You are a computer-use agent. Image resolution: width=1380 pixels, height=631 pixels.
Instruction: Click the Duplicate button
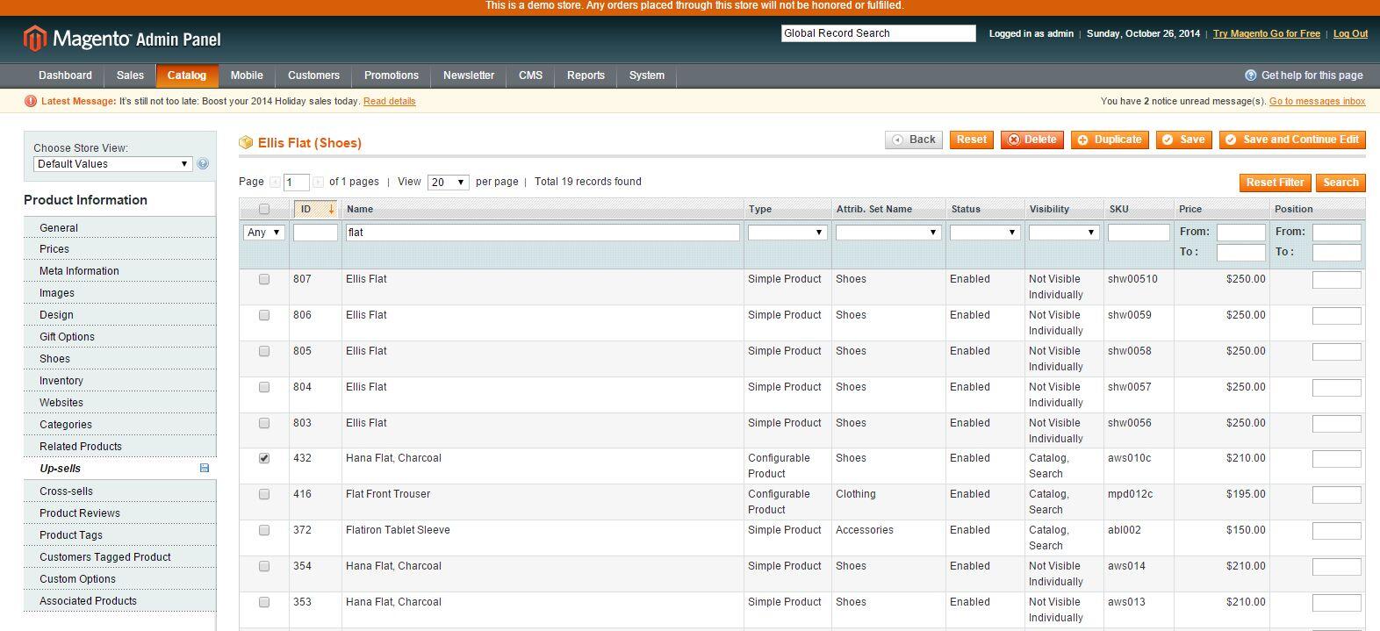[1110, 140]
